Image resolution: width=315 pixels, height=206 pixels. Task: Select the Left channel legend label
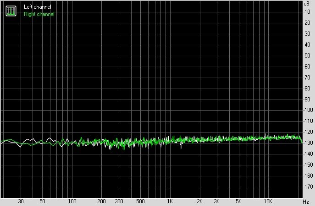click(38, 8)
